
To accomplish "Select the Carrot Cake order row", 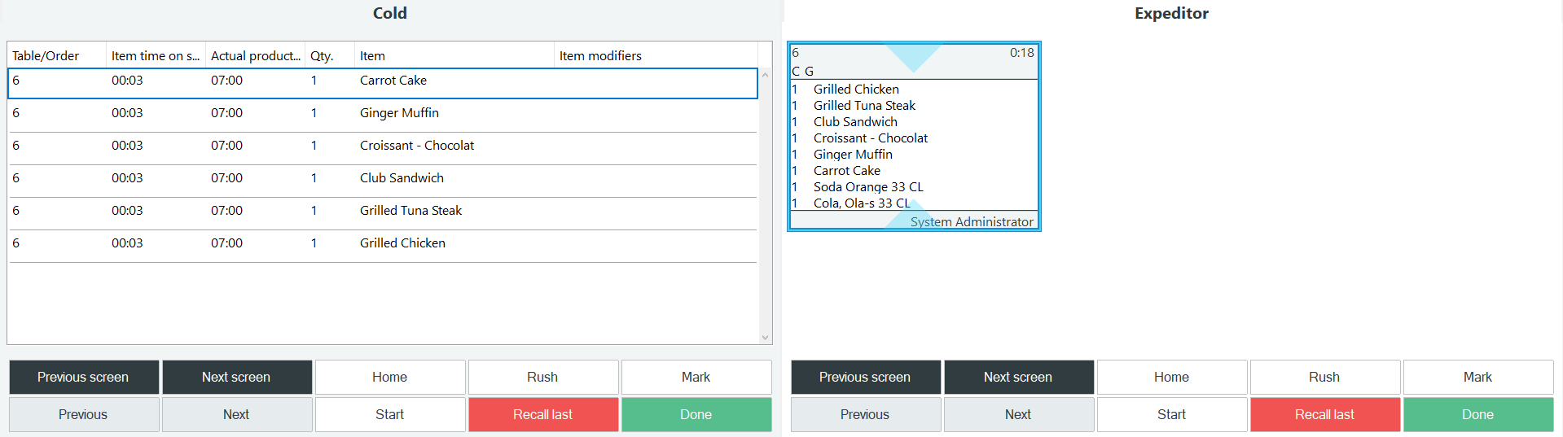I will [x=383, y=81].
